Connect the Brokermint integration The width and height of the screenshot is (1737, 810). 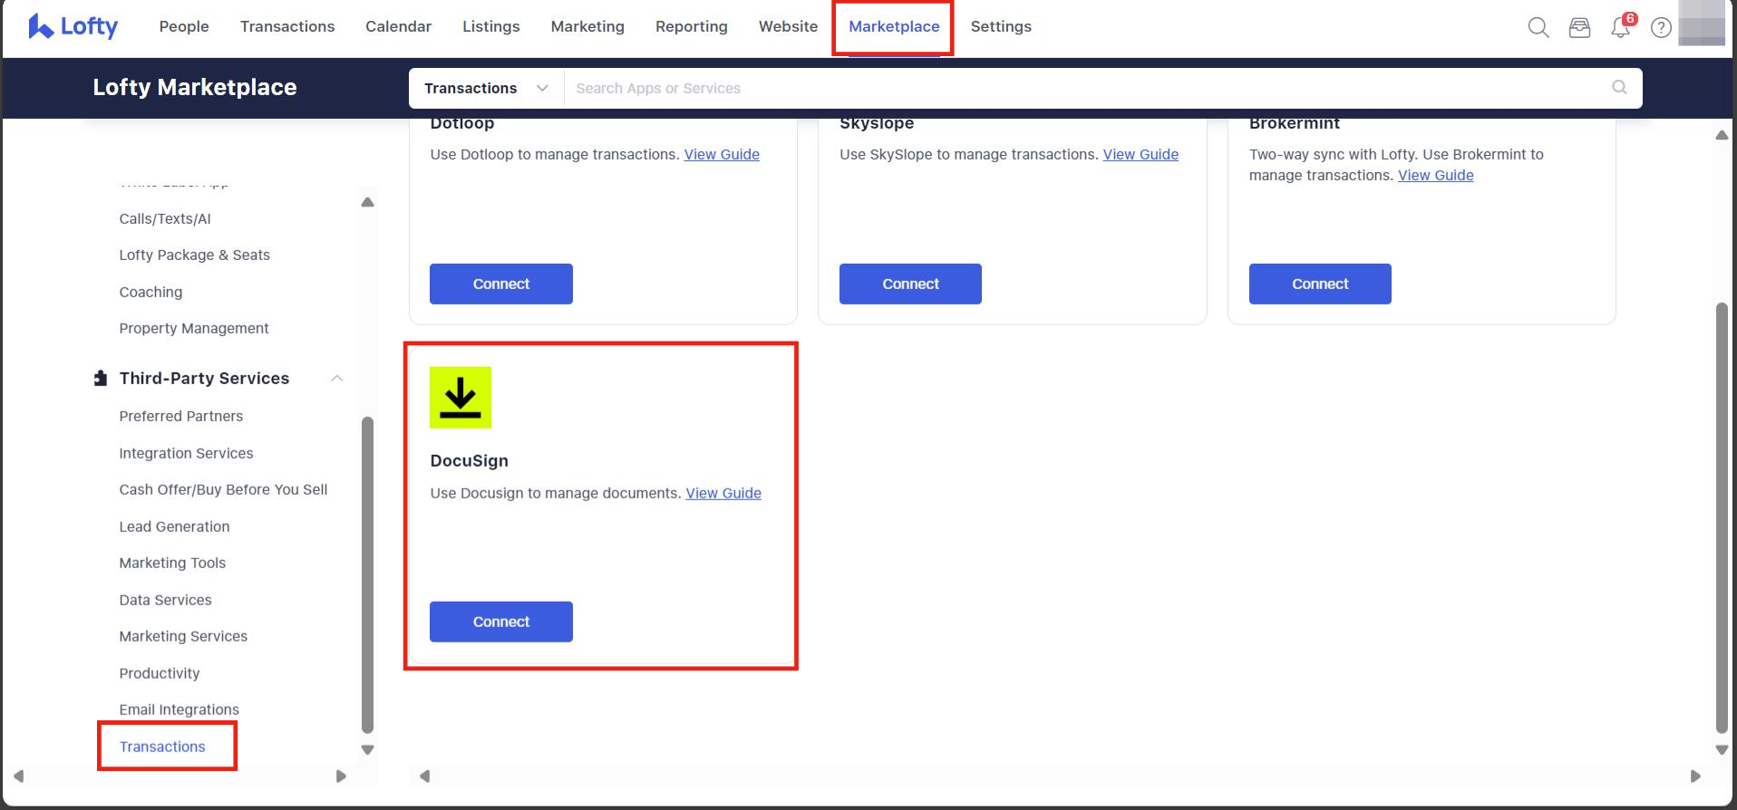[1320, 284]
